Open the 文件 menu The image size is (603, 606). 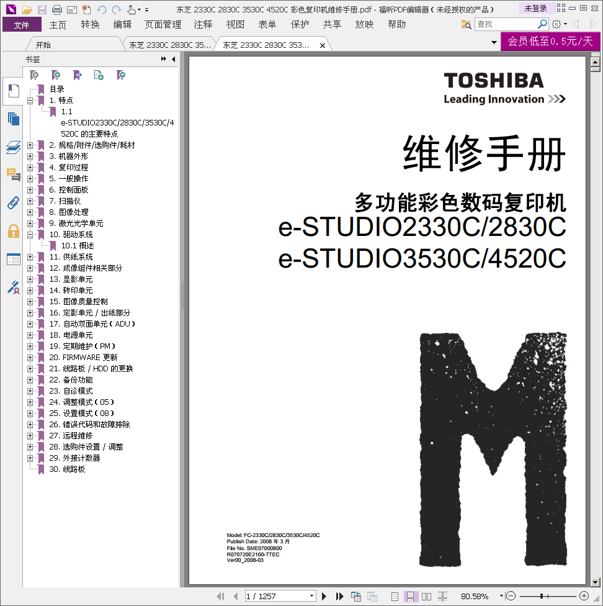(22, 25)
